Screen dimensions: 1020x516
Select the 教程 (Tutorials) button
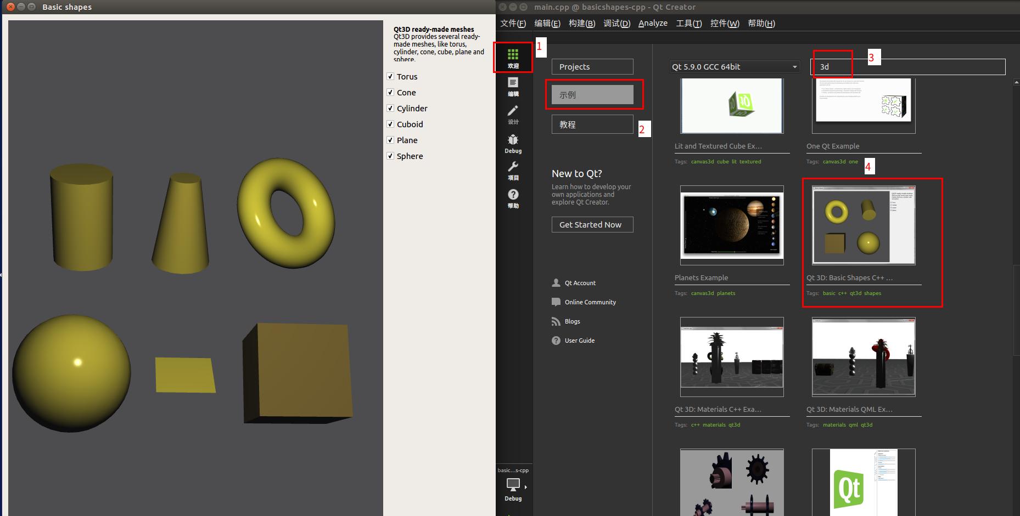click(592, 124)
